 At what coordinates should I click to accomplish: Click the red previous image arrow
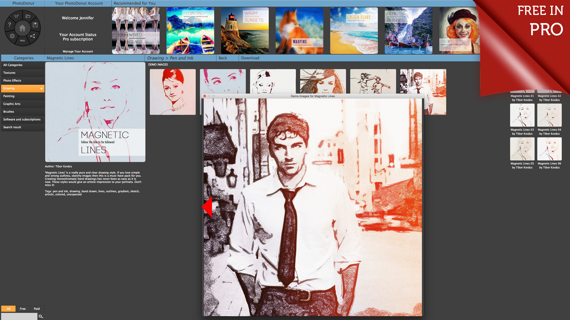(207, 207)
